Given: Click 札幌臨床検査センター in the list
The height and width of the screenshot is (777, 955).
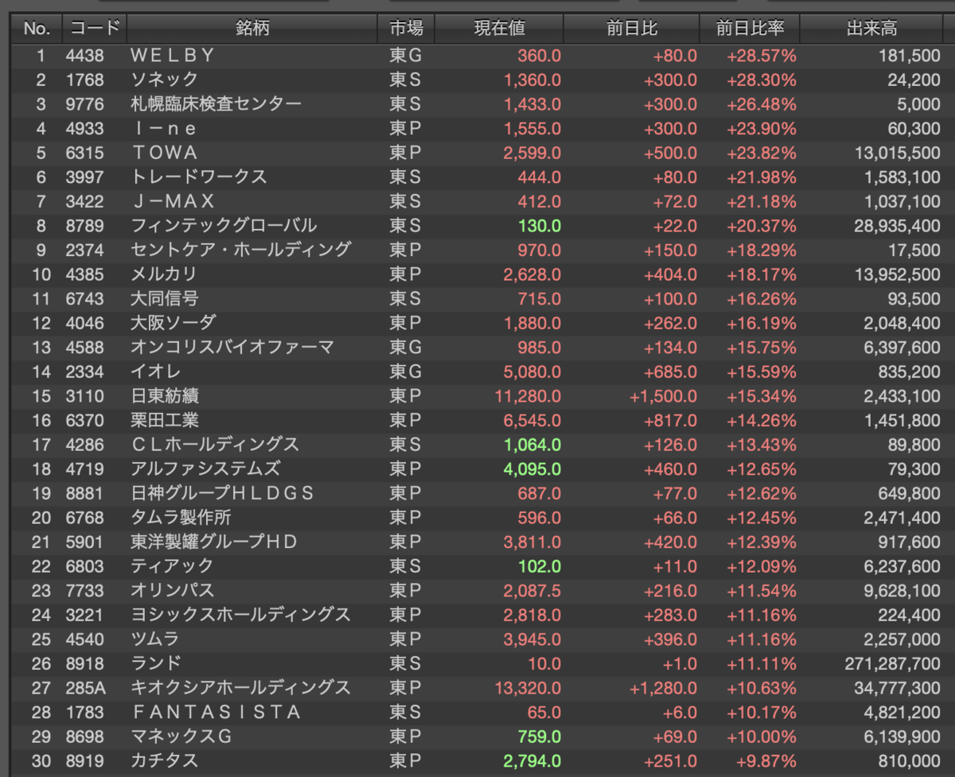Looking at the screenshot, I should (x=216, y=104).
